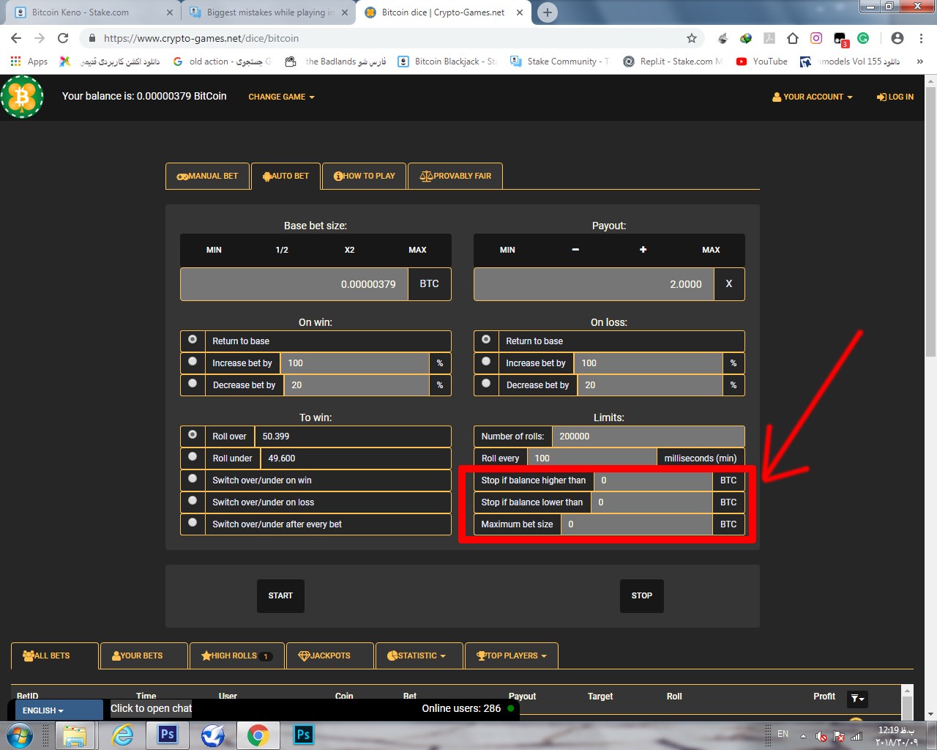
Task: Click the Number of rolls input field
Action: pos(649,436)
